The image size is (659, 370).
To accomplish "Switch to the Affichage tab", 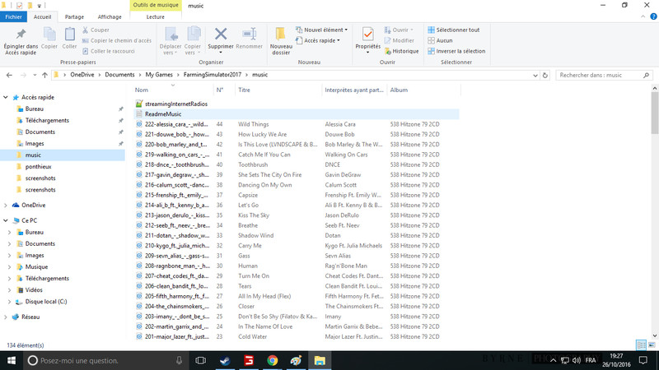I will 110,16.
